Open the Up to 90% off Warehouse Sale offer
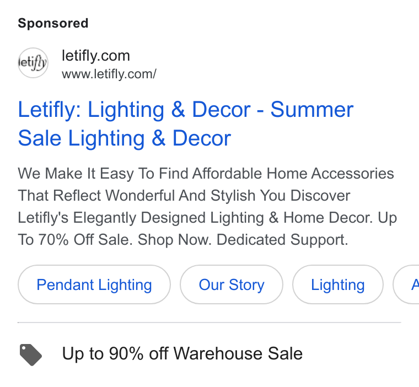This screenshot has width=419, height=387. point(182,353)
